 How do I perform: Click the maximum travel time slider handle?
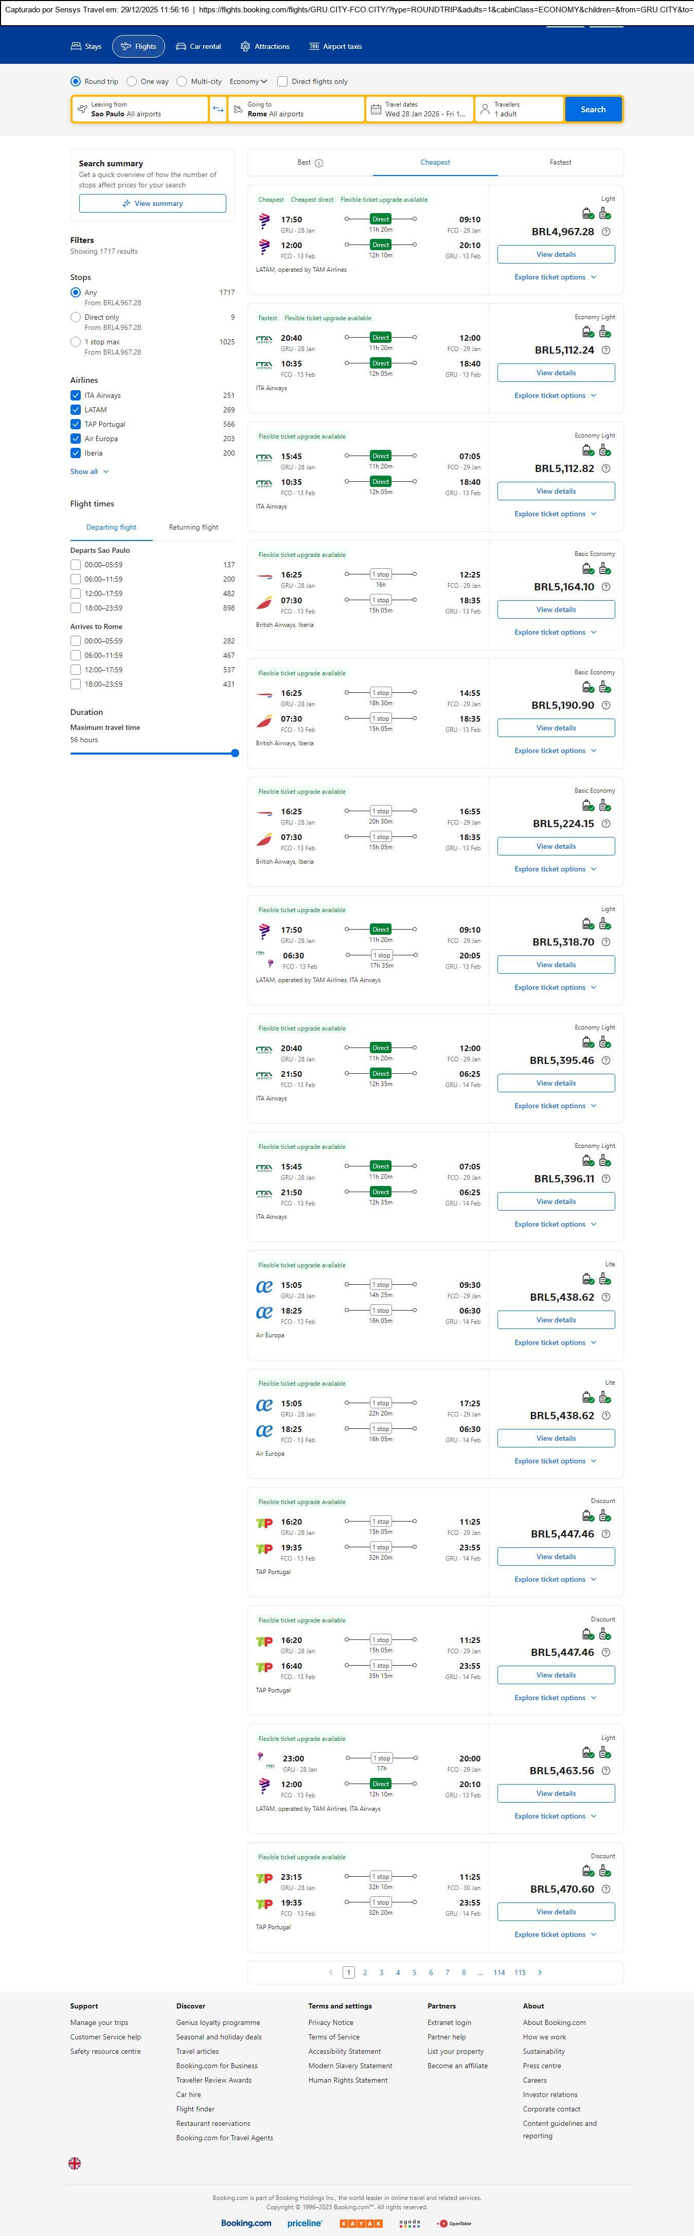pos(235,754)
